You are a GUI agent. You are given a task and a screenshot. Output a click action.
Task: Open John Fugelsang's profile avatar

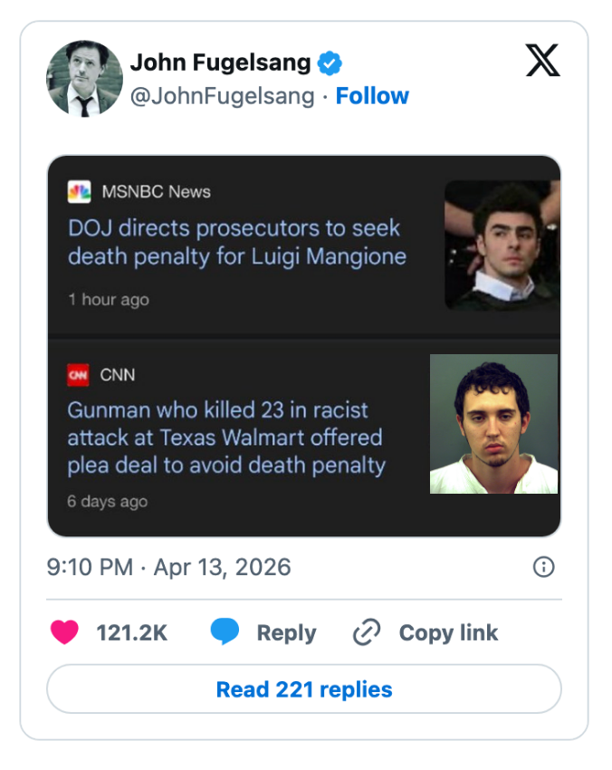(84, 79)
